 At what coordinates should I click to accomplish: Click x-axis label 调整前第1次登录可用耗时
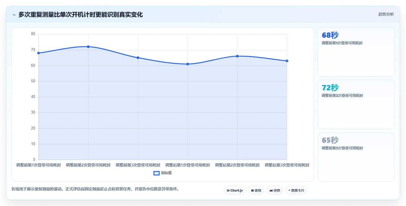click(38, 165)
